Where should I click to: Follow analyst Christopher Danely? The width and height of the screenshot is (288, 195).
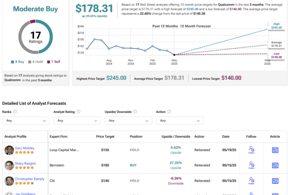point(251,181)
